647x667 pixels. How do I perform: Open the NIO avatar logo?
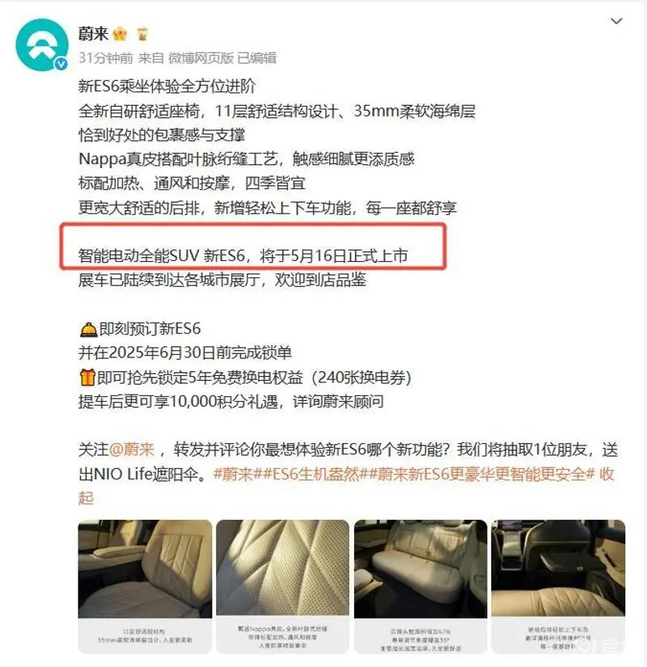pos(42,44)
